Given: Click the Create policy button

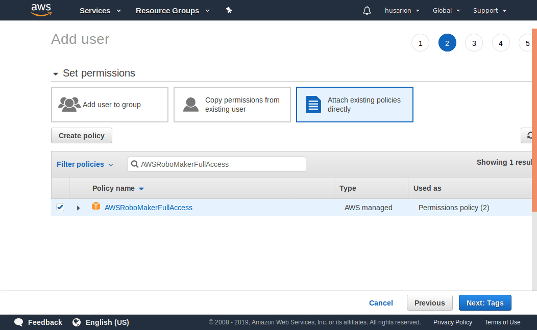Looking at the screenshot, I should click(x=82, y=136).
